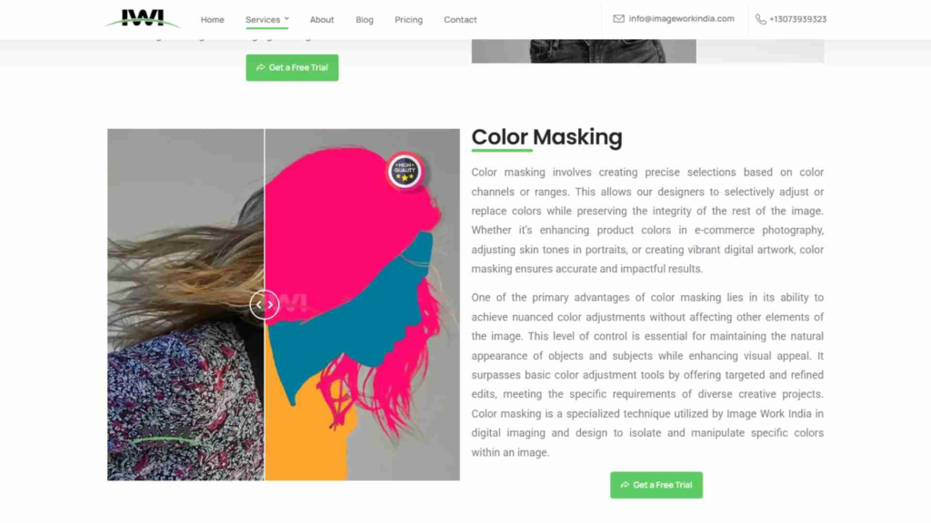Click the phone handset icon
Viewport: 931px width, 523px height.
click(x=761, y=20)
